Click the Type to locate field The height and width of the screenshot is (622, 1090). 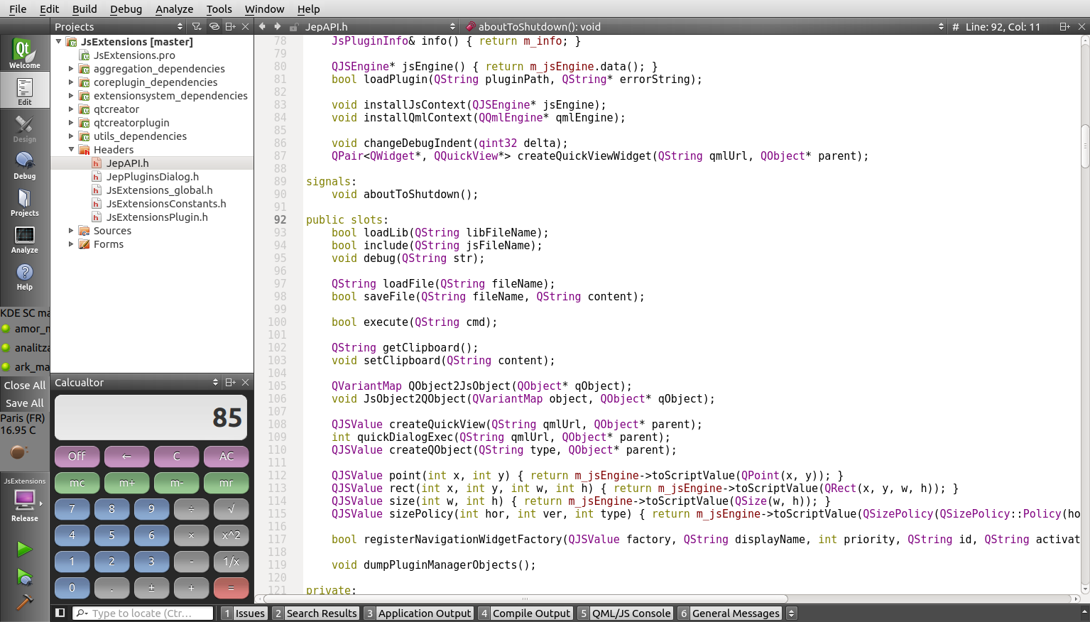pyautogui.click(x=143, y=613)
